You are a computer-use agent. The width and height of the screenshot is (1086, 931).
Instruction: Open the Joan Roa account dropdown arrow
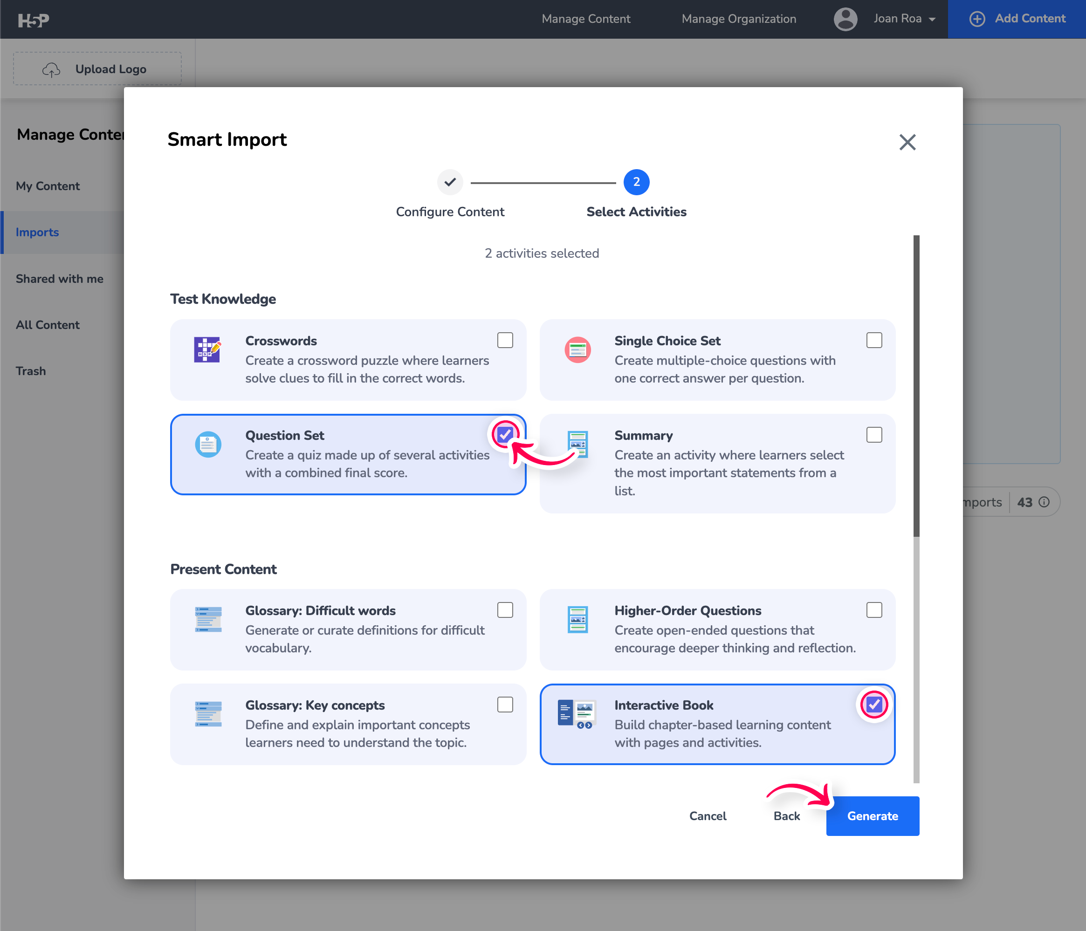click(x=932, y=20)
